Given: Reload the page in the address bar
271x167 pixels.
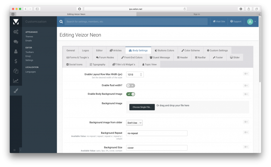Looking at the screenshot, I should 185,9.
